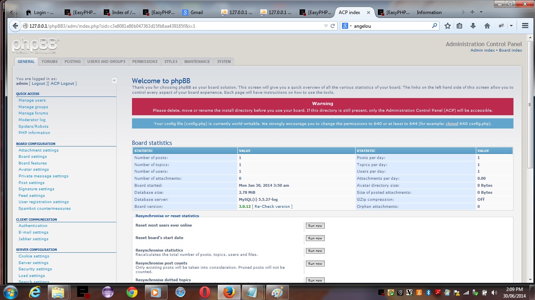The height and width of the screenshot is (300, 535).
Task: Go to the Firefox home page icon
Action: (487, 26)
